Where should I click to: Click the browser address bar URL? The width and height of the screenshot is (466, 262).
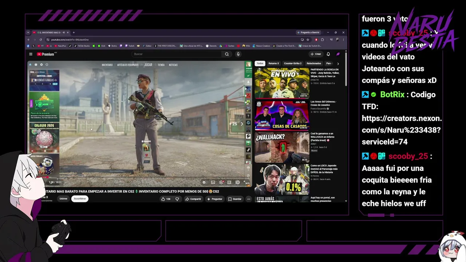point(70,40)
